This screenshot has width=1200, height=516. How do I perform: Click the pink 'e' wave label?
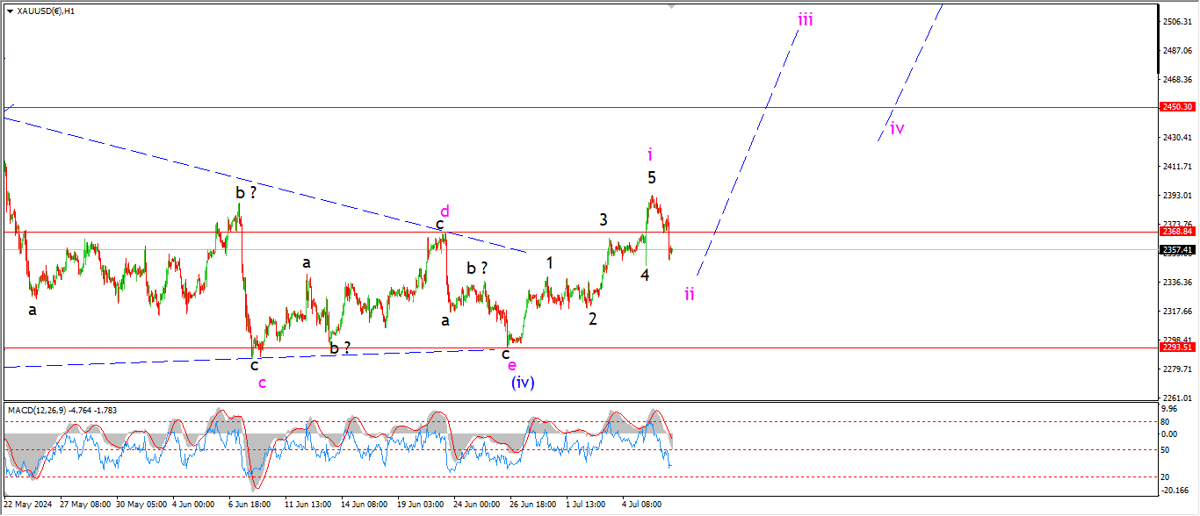pos(512,365)
